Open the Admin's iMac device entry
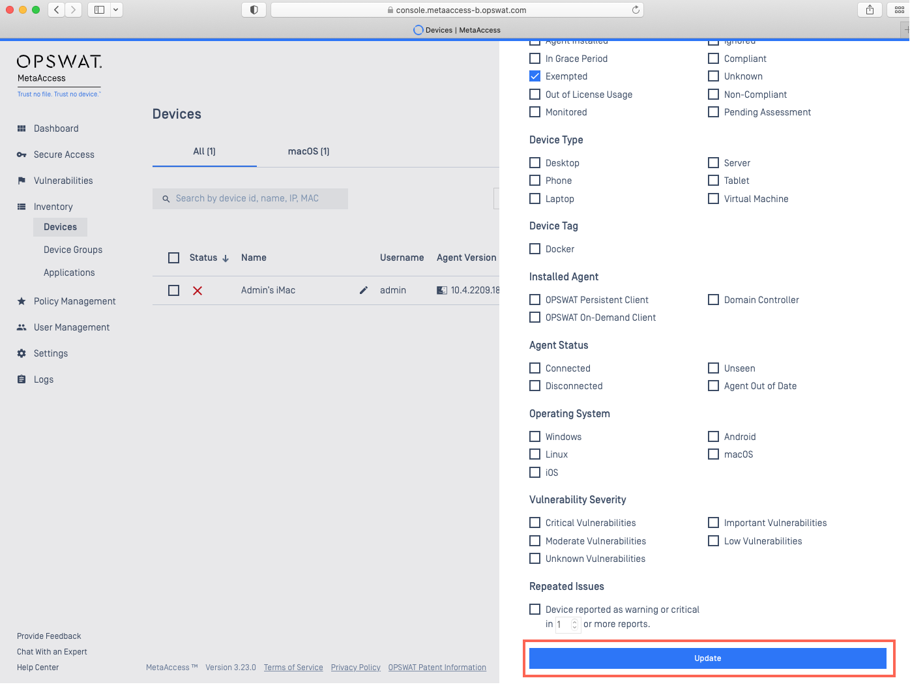 pos(268,290)
